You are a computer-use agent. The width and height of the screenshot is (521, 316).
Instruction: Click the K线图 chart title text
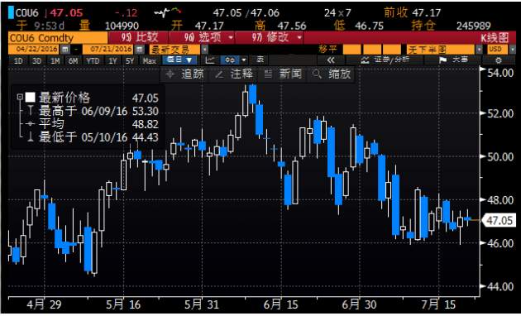tap(495, 38)
